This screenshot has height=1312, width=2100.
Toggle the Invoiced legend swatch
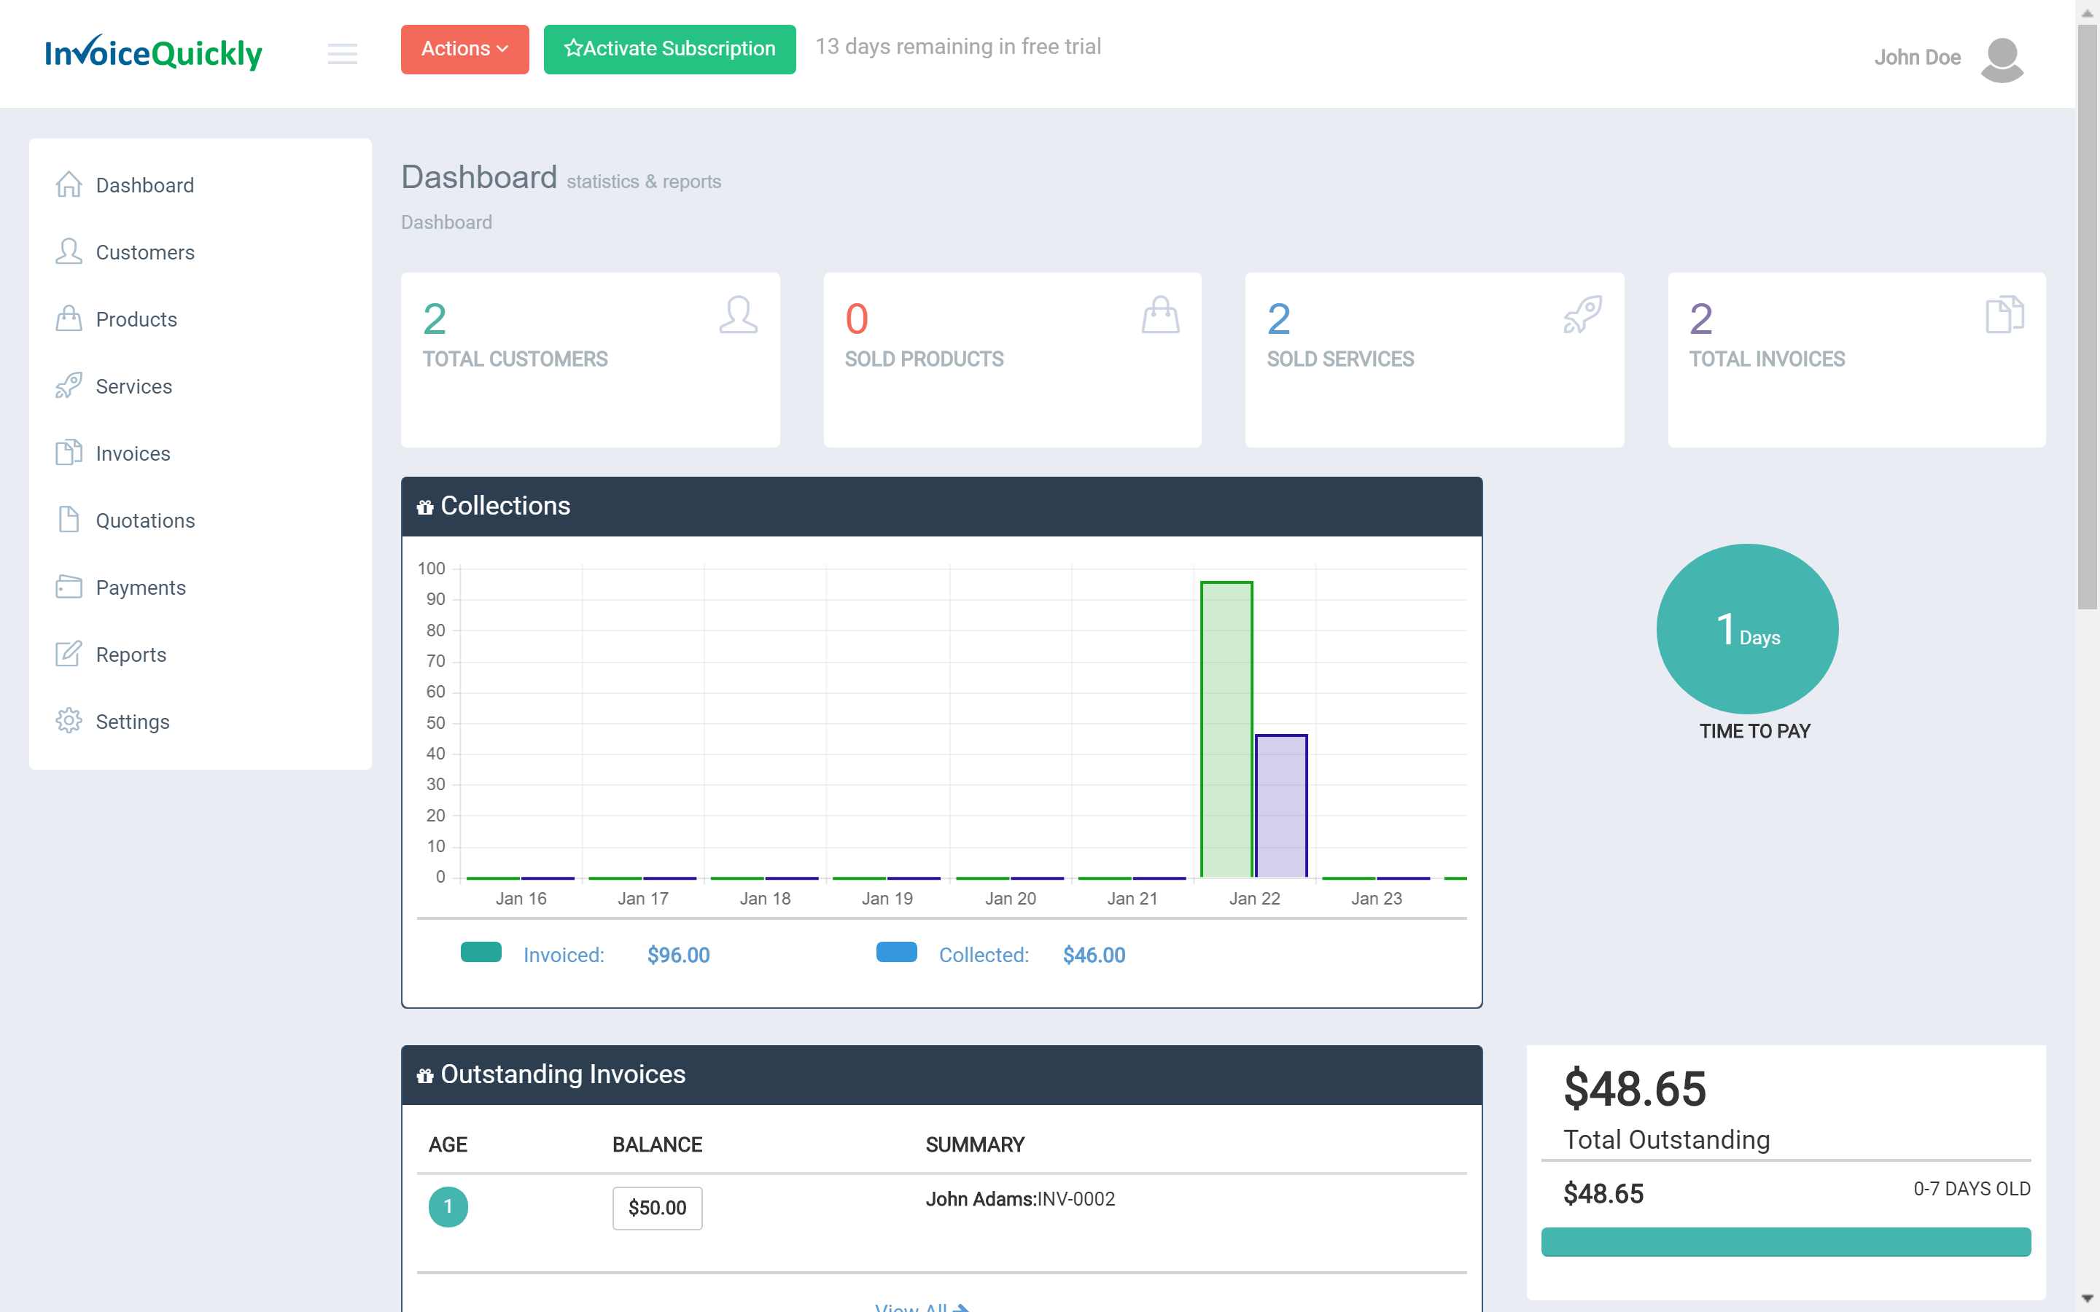click(x=481, y=952)
